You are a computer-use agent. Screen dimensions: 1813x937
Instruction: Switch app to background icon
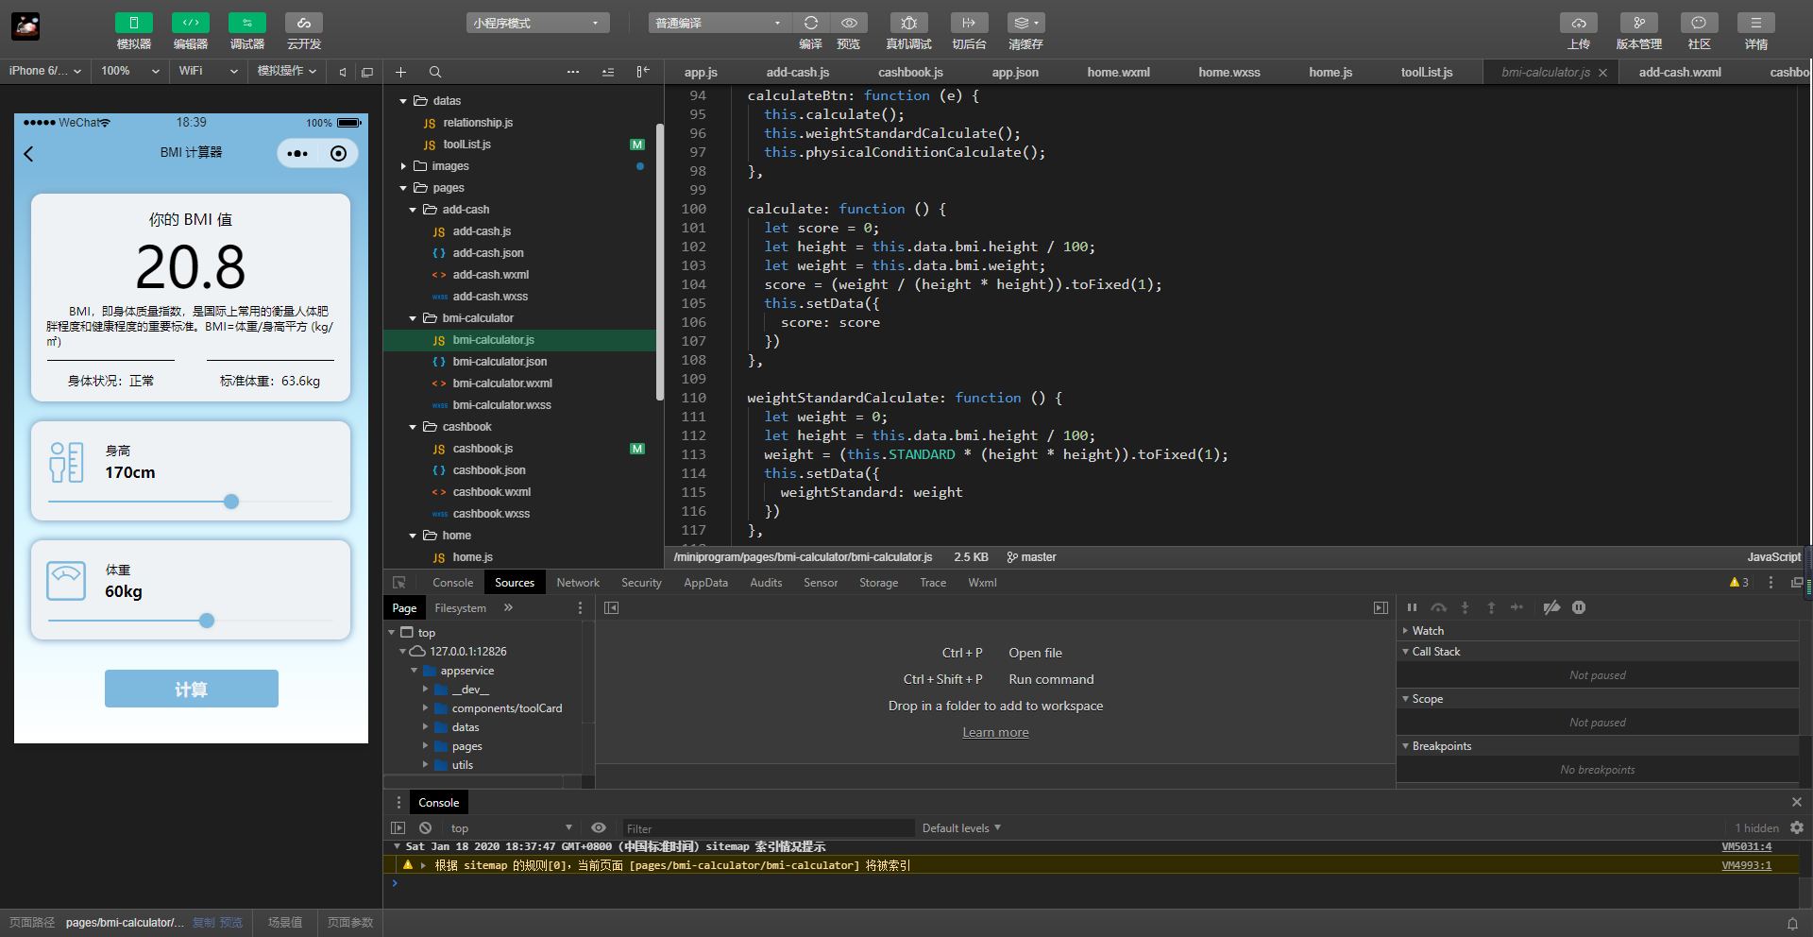969,23
